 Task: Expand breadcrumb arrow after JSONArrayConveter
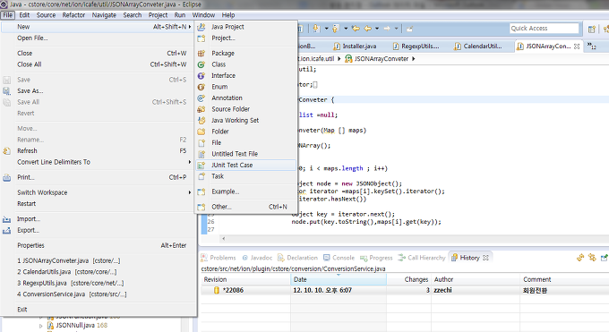tap(413, 59)
